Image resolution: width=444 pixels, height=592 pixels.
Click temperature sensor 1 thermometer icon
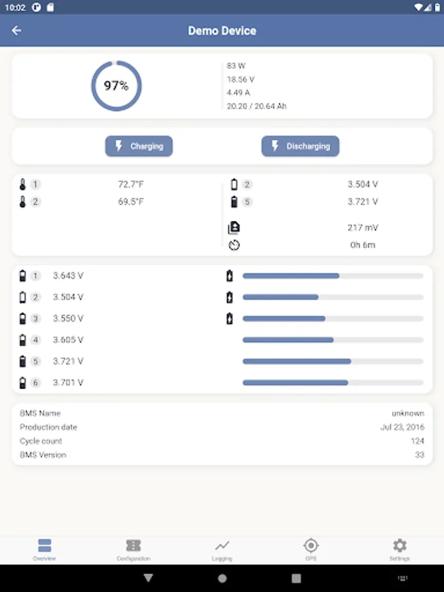point(23,185)
